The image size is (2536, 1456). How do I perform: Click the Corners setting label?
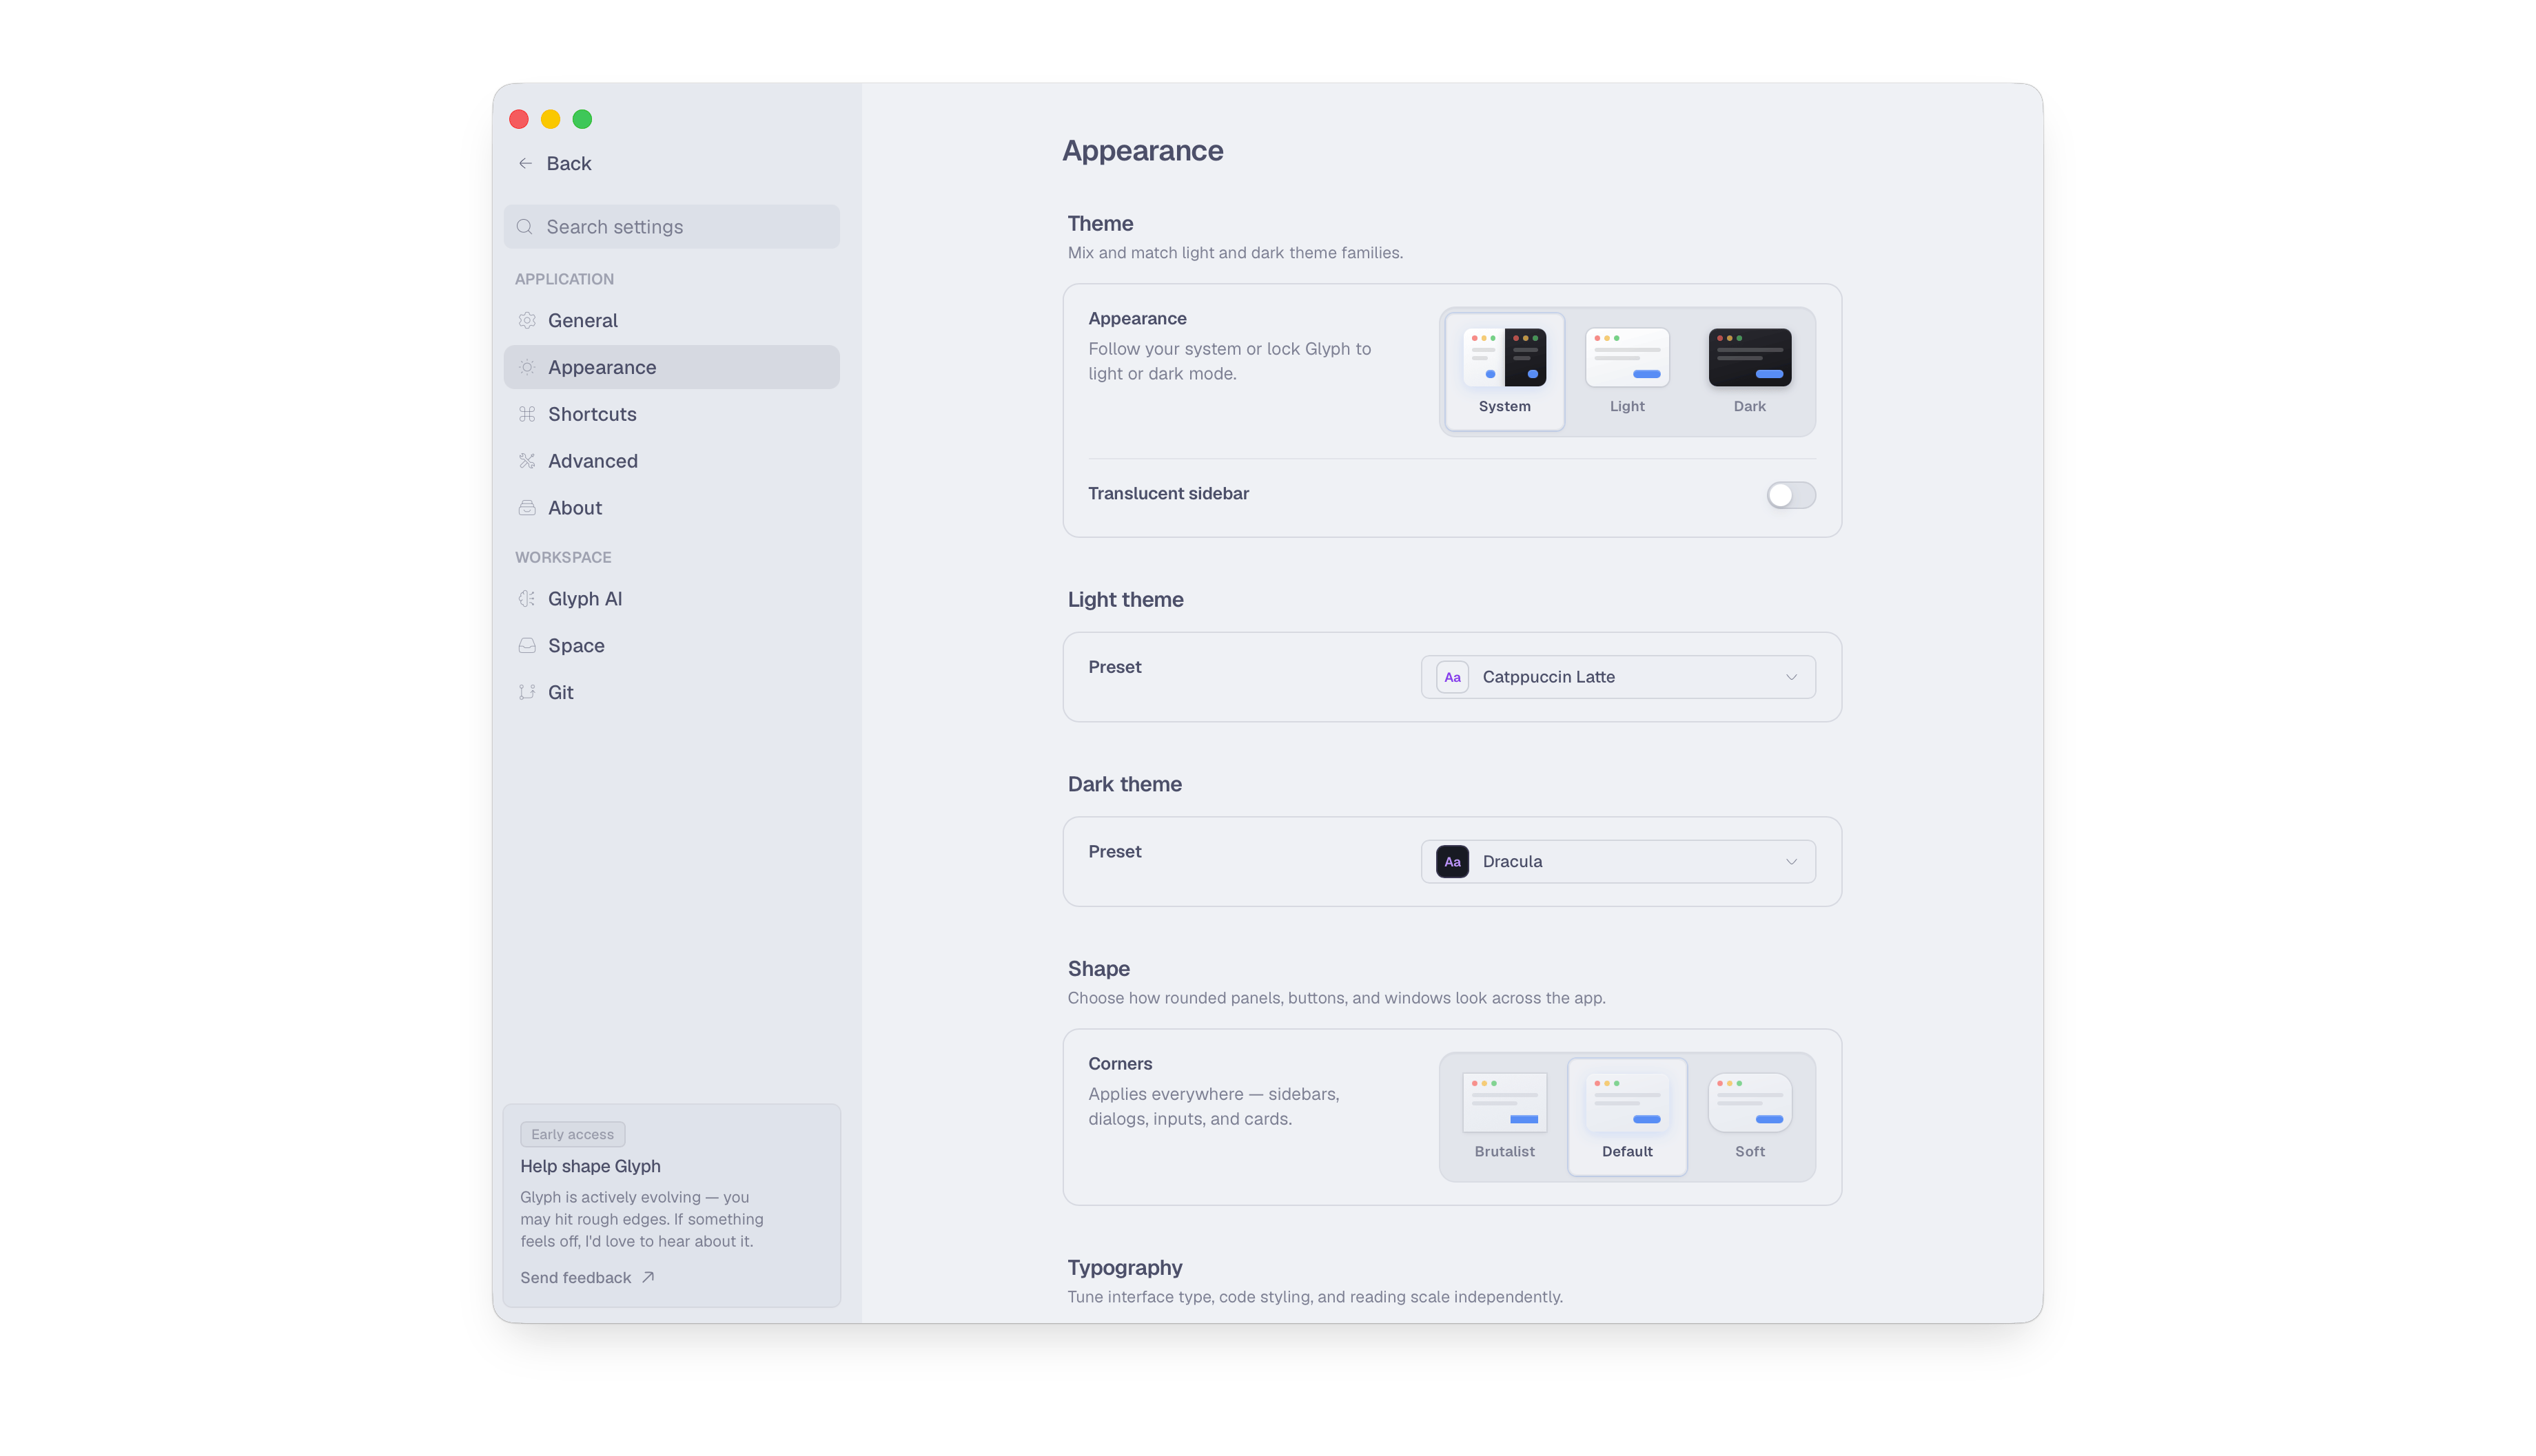[x=1119, y=1063]
